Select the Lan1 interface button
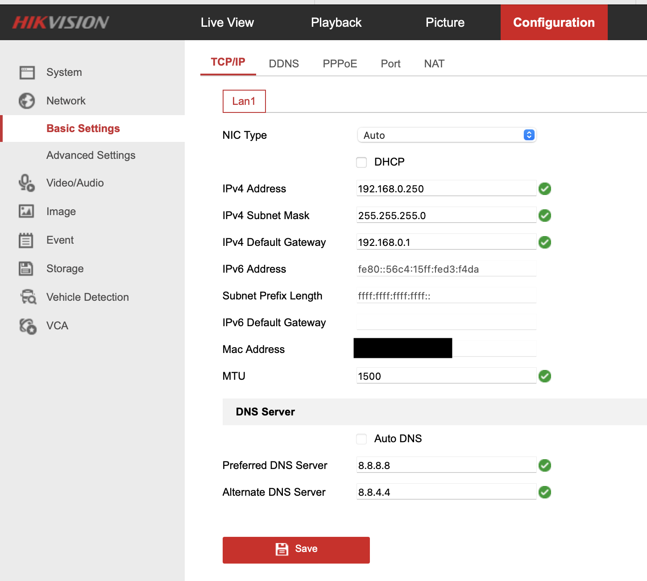 point(244,101)
